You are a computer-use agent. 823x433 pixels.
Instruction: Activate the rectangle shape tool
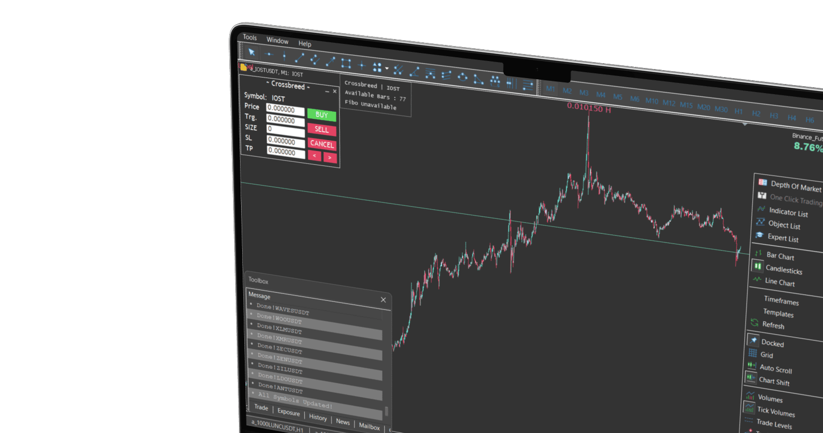tap(346, 64)
